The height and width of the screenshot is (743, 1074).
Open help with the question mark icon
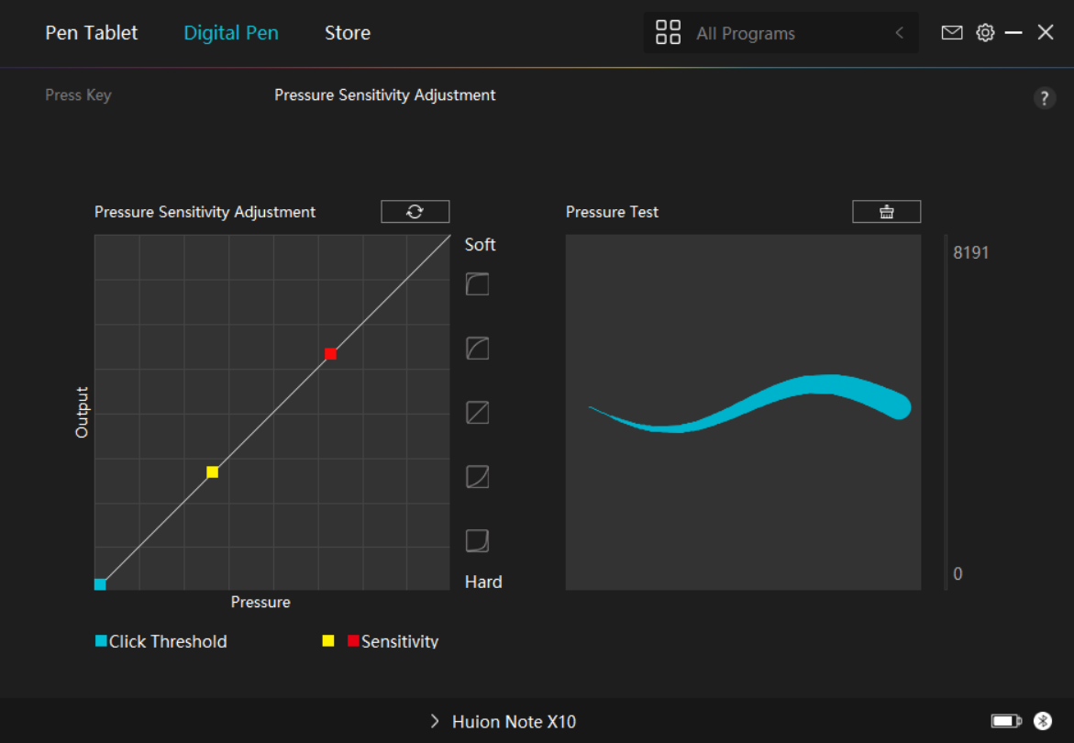point(1044,99)
